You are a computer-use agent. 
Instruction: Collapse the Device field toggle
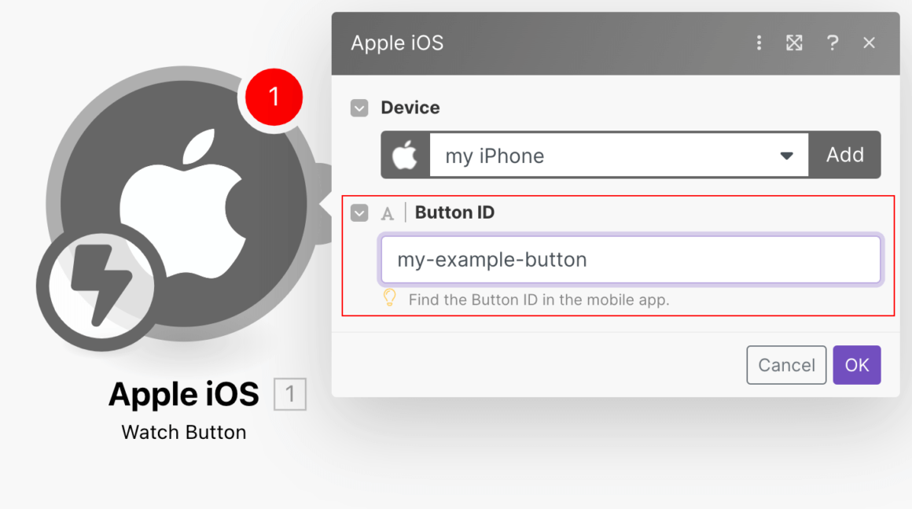coord(359,108)
